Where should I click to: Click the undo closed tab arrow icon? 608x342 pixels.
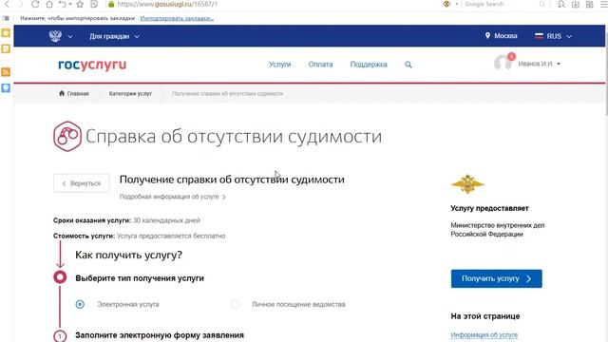62,4
